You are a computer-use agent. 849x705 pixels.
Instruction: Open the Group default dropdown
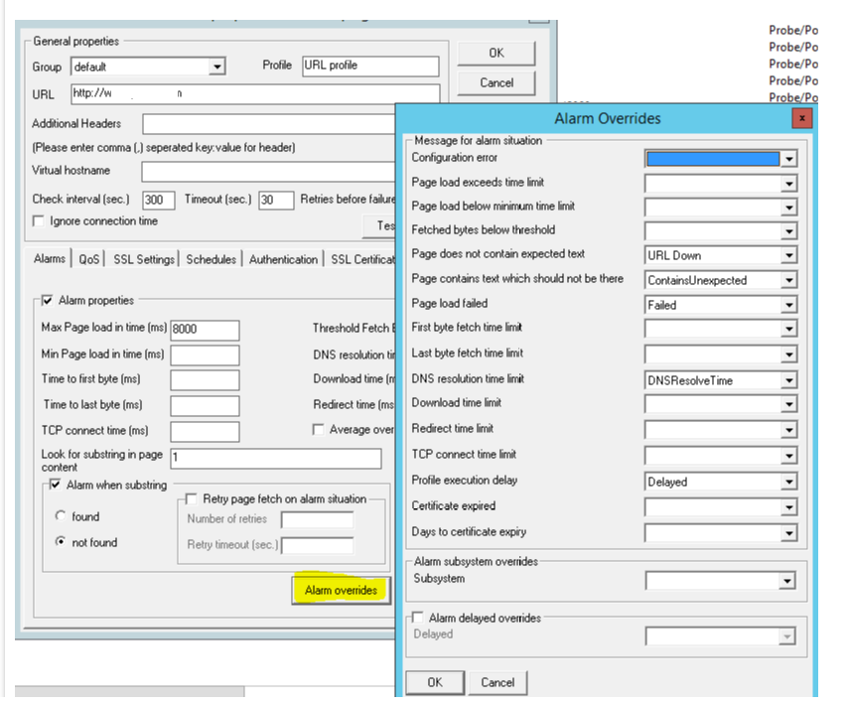216,68
